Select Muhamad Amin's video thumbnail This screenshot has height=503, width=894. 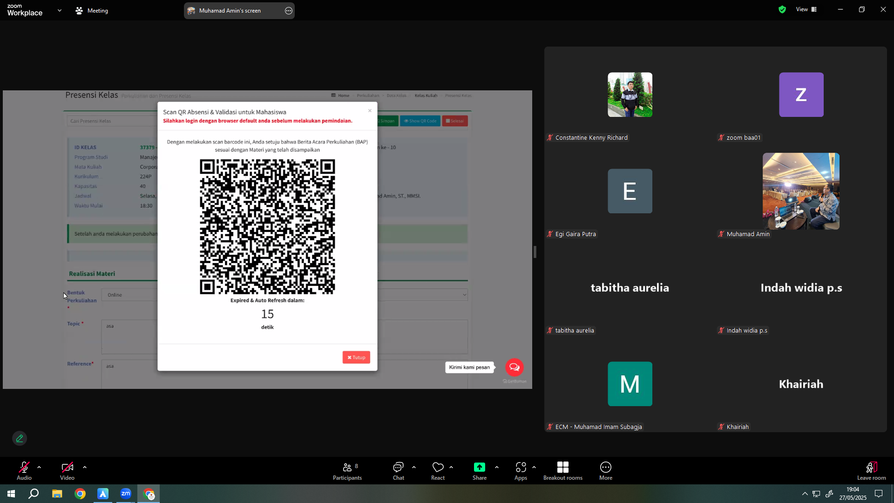801,191
